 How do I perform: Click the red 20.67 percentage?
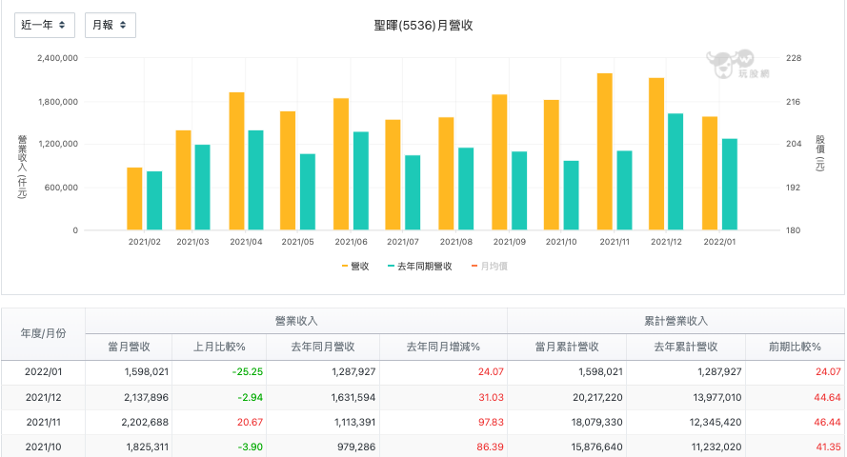(x=251, y=422)
